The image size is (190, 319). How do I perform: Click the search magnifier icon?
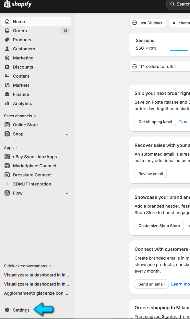click(172, 4)
